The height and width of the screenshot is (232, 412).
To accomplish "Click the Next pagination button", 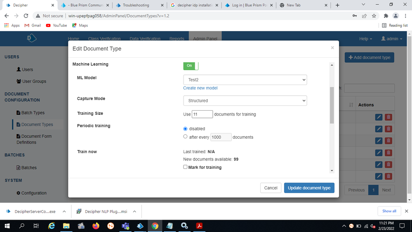I will [386, 190].
